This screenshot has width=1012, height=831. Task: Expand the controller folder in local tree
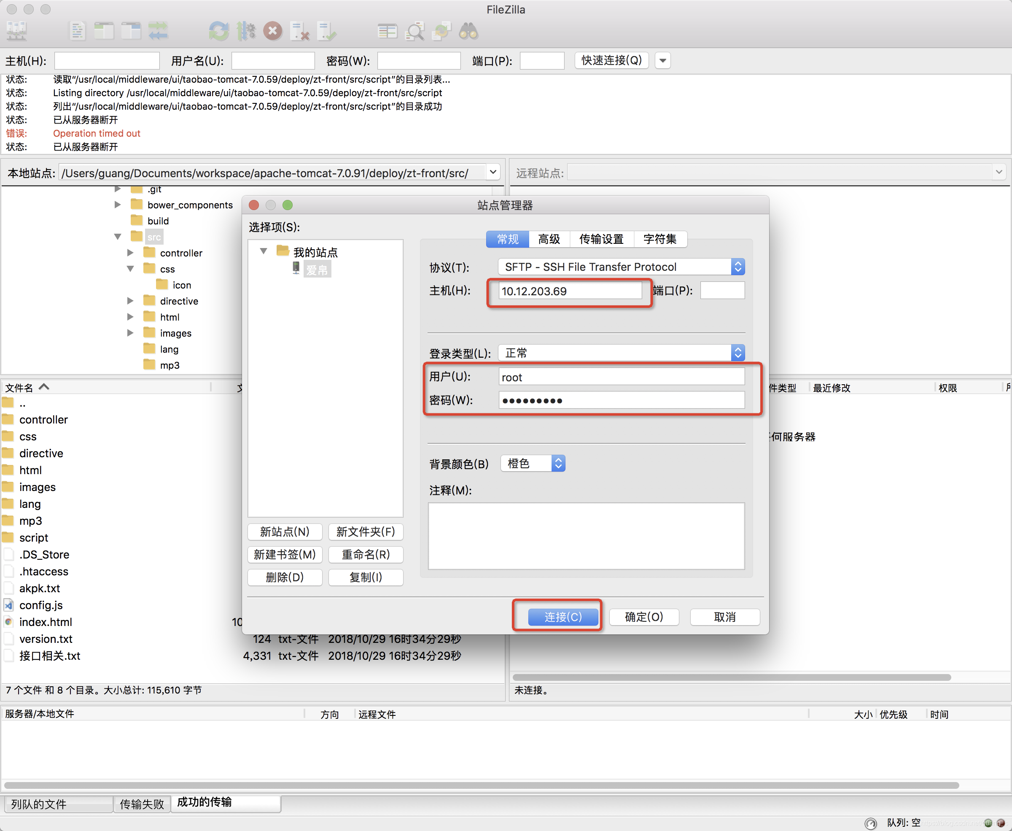130,252
